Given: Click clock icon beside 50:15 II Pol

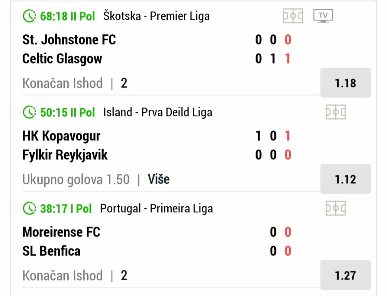Looking at the screenshot, I should coord(29,112).
